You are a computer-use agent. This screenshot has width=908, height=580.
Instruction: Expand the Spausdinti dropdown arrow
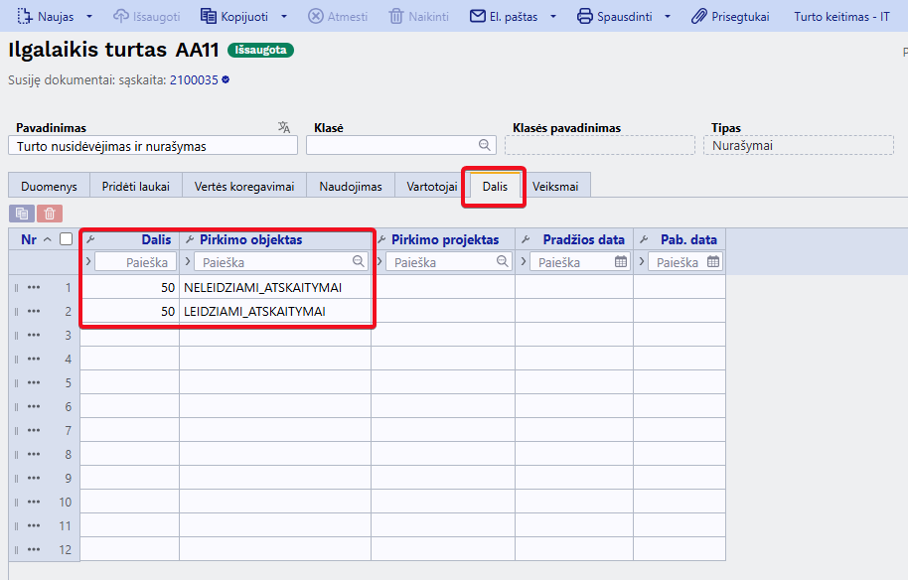[x=668, y=16]
